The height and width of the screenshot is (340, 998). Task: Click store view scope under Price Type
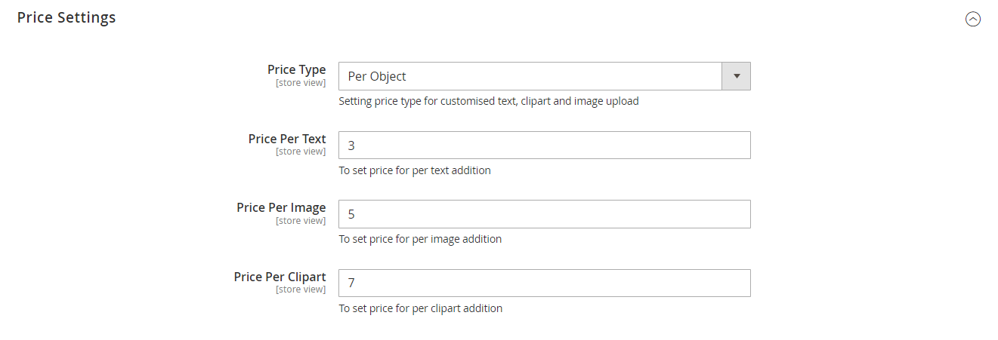click(301, 83)
